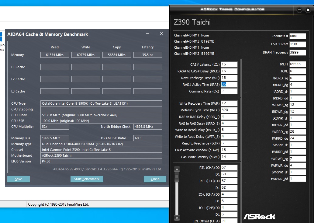This screenshot has width=314, height=223.
Task: Click the Motherboard ASRock Z390 Taichi value
Action: (x=101, y=155)
